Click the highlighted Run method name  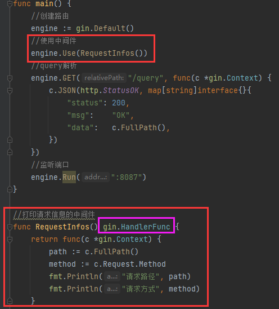69,177
